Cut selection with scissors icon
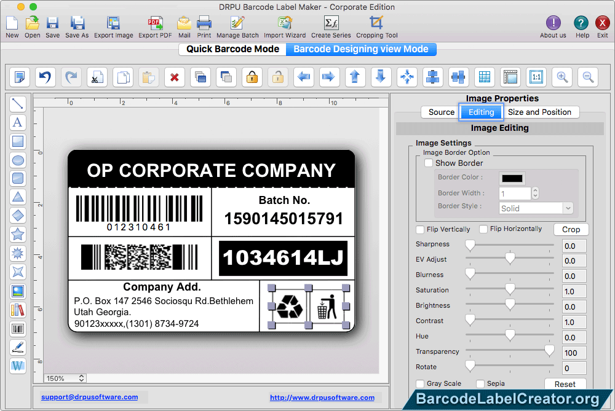Screen dimensions: 615x411 coord(97,77)
